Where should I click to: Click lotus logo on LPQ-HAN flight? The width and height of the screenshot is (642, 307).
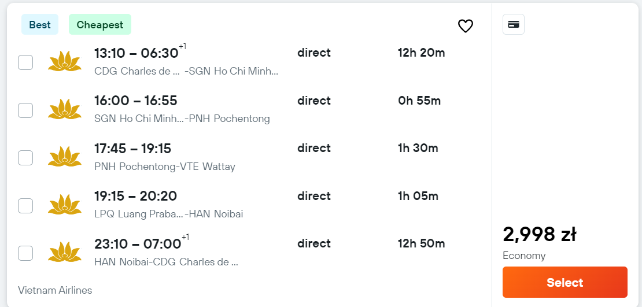point(65,205)
